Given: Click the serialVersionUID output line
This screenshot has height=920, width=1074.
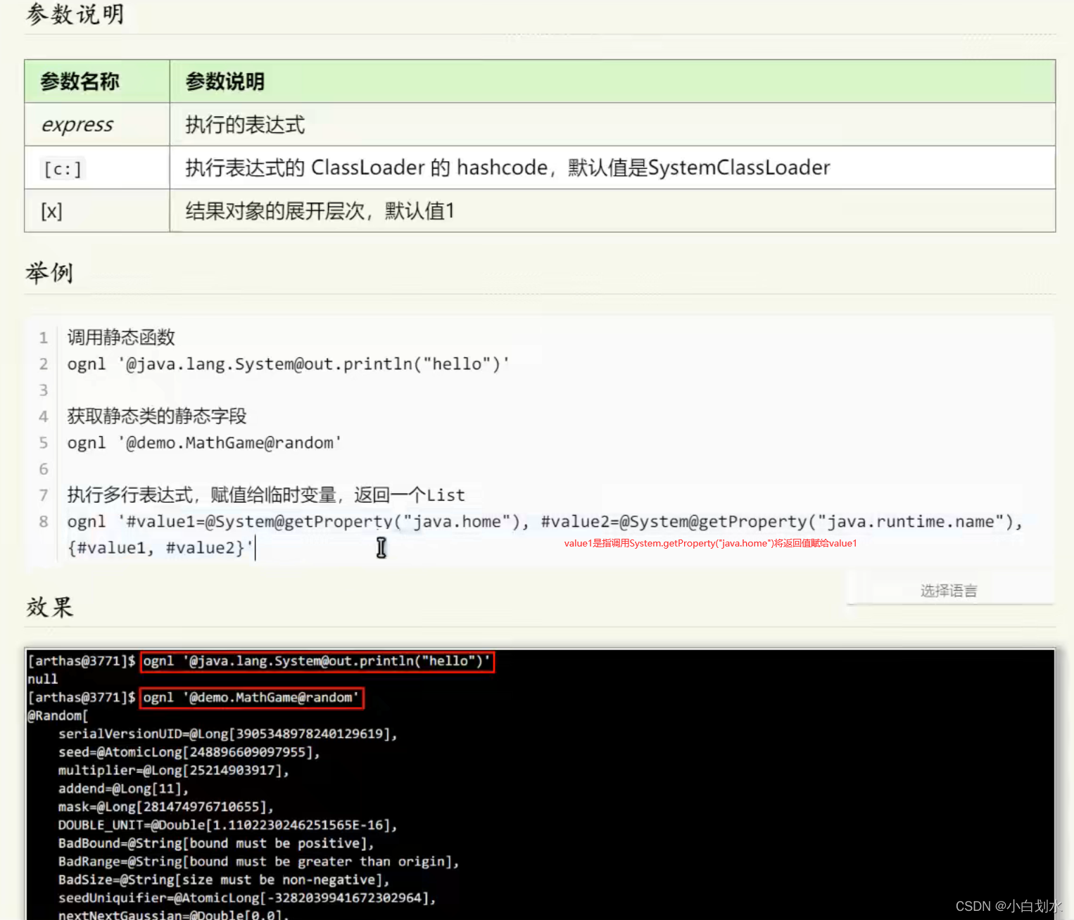Looking at the screenshot, I should (228, 734).
